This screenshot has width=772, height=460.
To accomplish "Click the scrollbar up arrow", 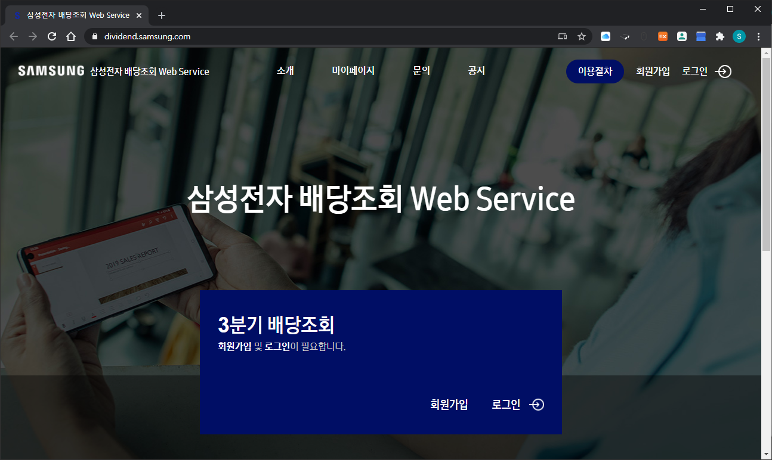I will [x=767, y=52].
